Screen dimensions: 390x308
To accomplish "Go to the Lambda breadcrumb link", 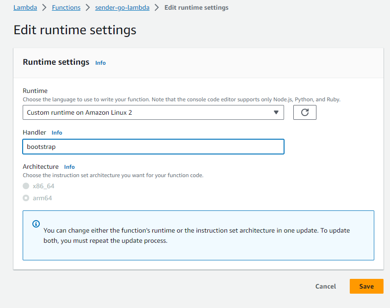I will coord(25,7).
